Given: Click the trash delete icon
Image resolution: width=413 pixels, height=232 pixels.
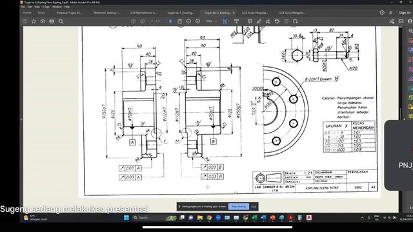Looking at the screenshot, I should coord(287,21).
